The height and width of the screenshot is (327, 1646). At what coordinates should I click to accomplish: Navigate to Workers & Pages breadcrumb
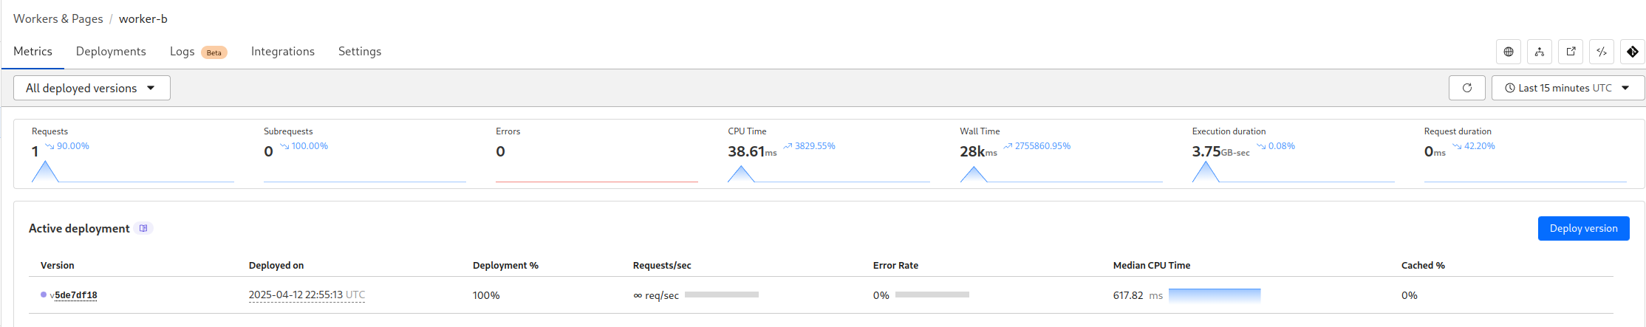(x=58, y=18)
